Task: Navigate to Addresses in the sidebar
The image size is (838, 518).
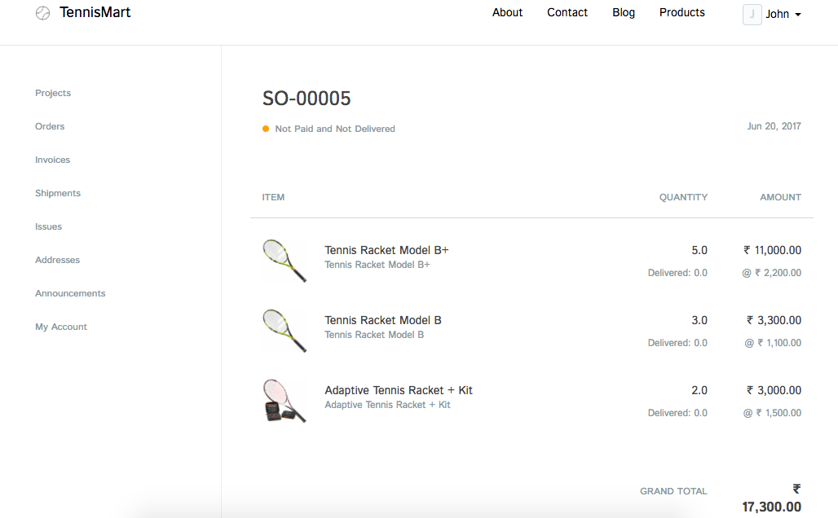Action: click(x=57, y=260)
